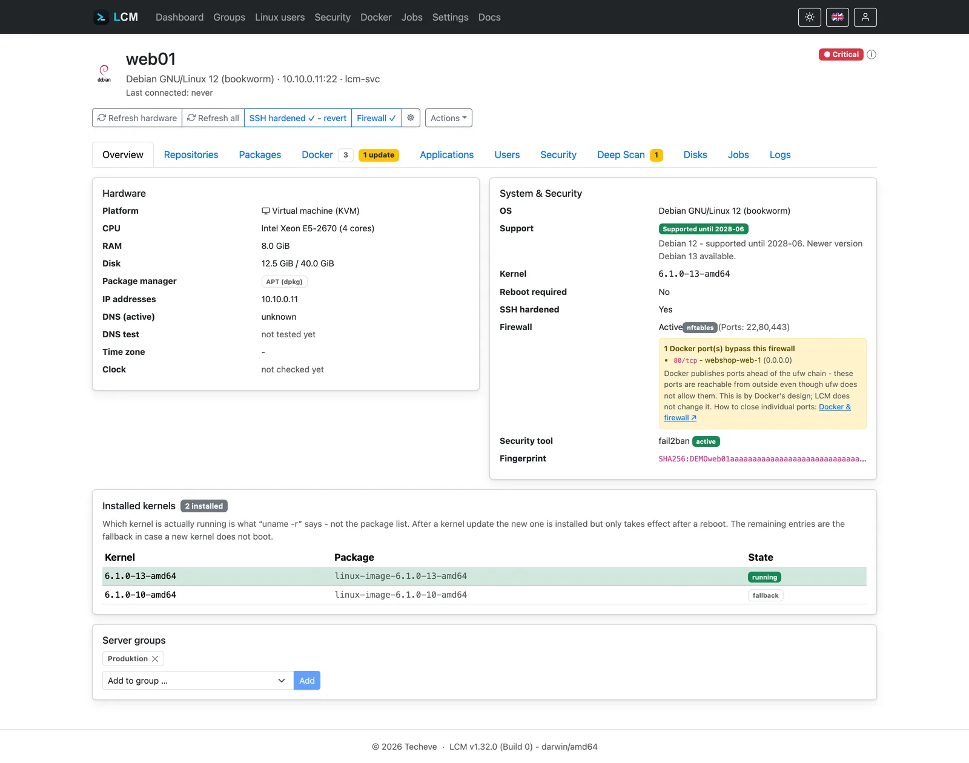Click the Debian distribution logo
Screen dimensions: 969x763
click(104, 73)
